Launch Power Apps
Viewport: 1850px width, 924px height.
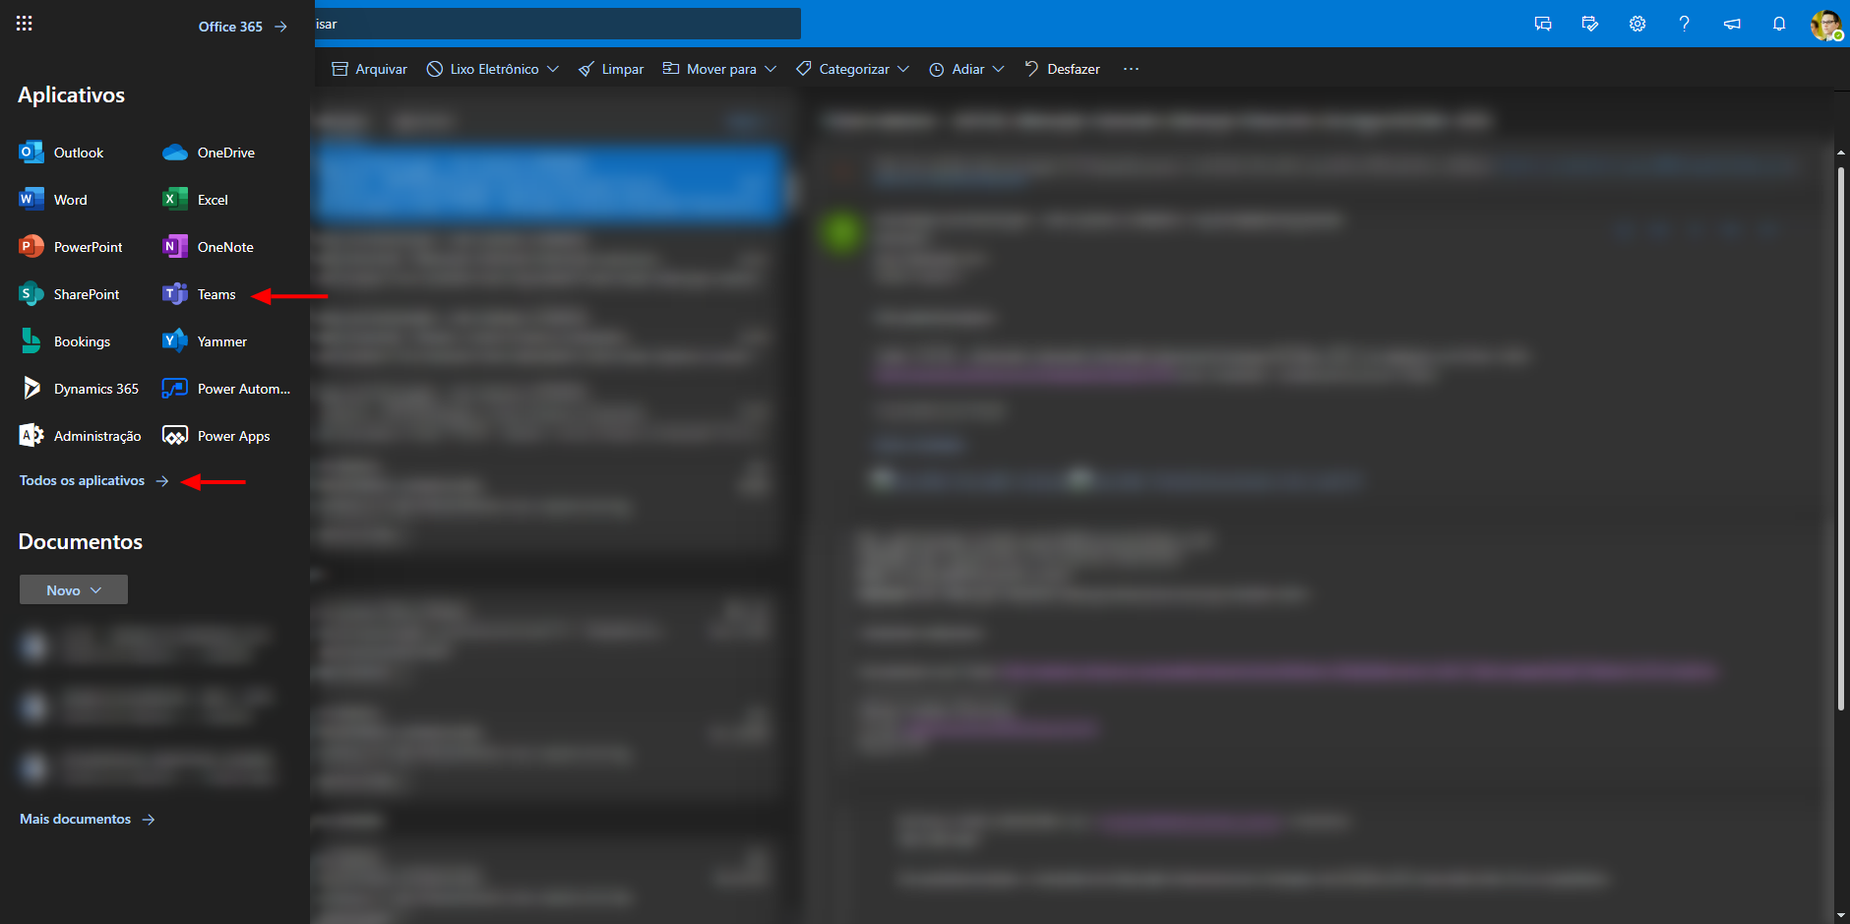216,436
